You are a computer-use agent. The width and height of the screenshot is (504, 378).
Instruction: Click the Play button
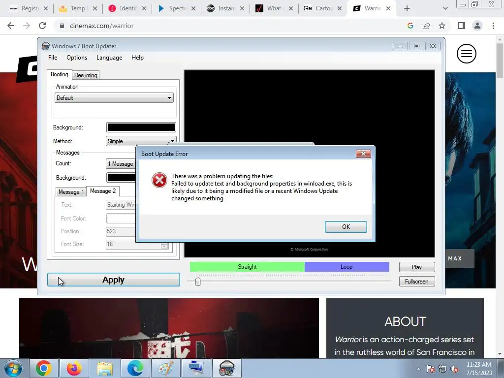(417, 267)
